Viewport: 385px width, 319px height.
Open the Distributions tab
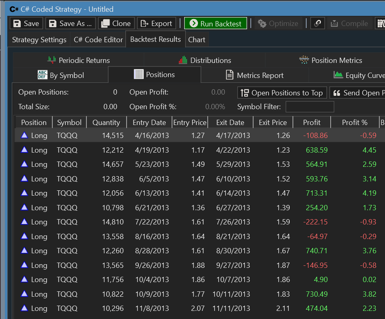205,60
